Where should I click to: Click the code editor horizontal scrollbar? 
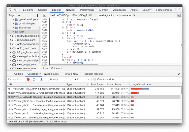[x=74, y=64]
